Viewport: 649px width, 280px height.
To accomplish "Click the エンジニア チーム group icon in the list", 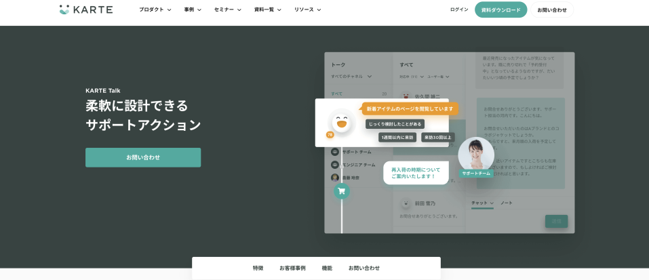I will pyautogui.click(x=335, y=165).
